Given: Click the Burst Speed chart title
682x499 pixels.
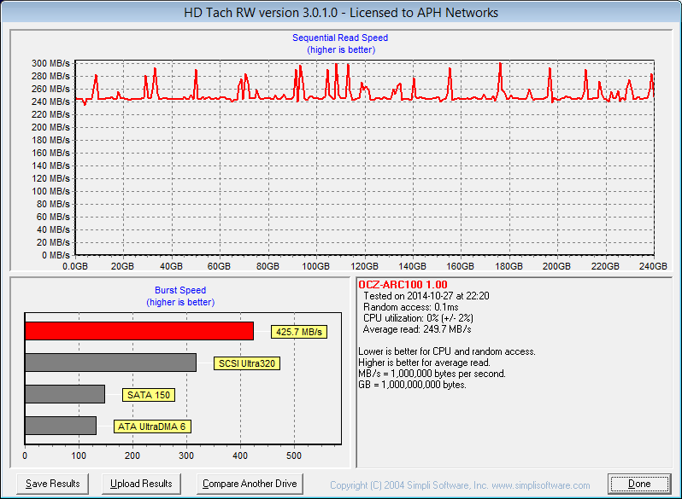Looking at the screenshot, I should click(x=179, y=291).
